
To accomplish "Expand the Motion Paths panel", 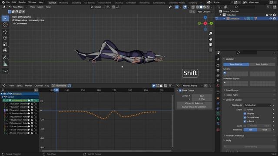I will [x=232, y=95].
